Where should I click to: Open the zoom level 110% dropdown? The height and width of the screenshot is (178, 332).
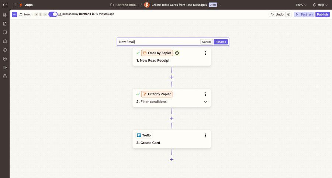301,5
